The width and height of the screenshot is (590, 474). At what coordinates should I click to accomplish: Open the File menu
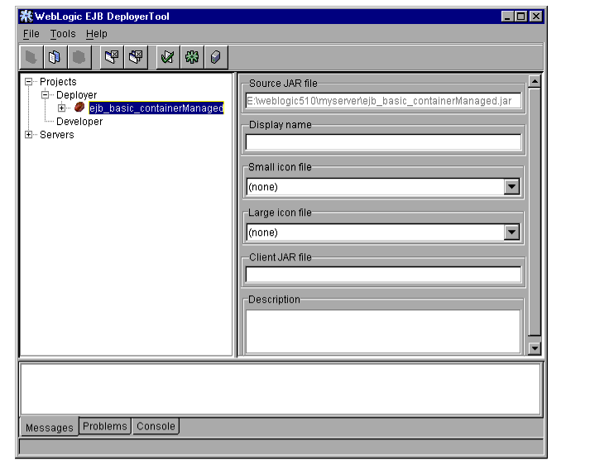(31, 34)
